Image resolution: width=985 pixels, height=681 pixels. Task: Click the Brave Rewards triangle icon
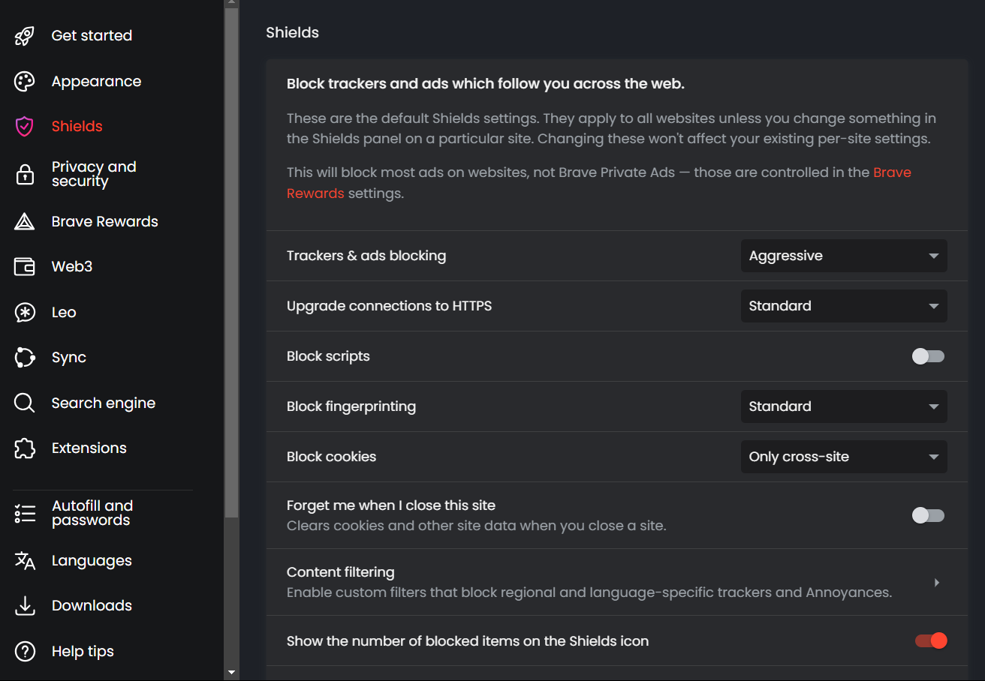tap(25, 222)
